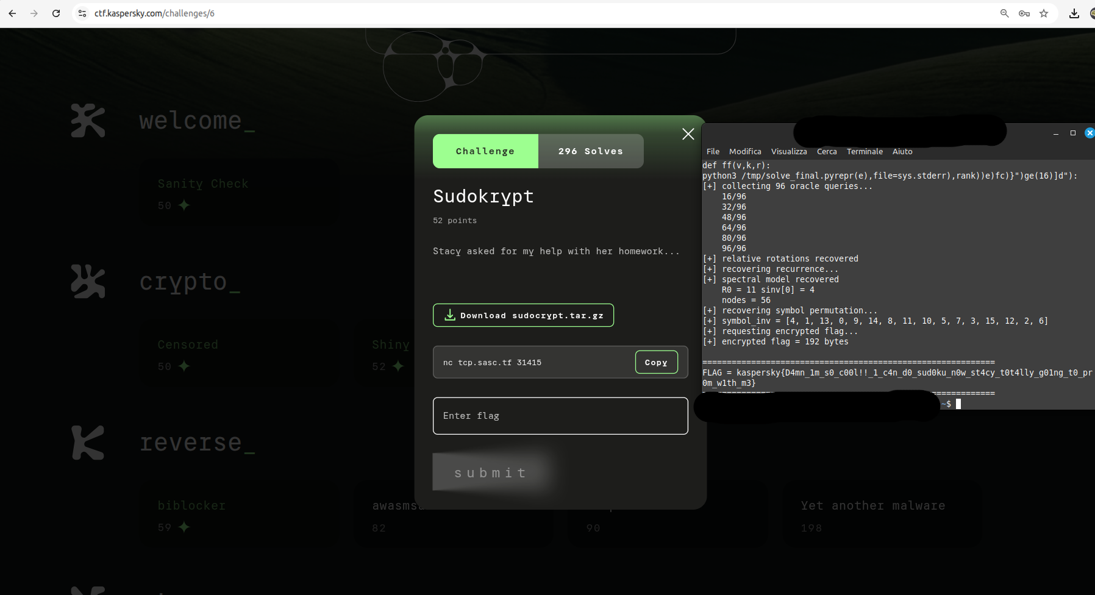Screen dimensions: 1095x595
Task: Open the File menu in terminal window
Action: click(713, 152)
